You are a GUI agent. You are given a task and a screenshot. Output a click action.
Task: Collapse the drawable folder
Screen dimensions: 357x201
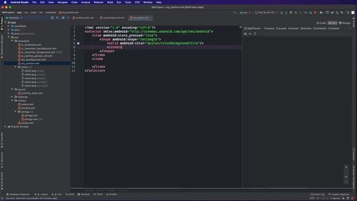(x=12, y=41)
